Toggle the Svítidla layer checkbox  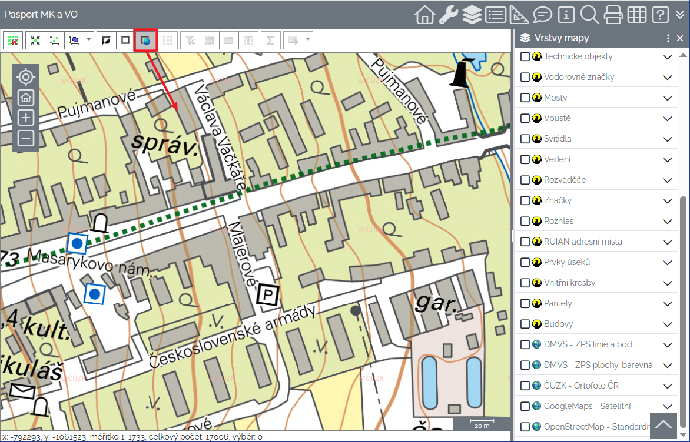(x=525, y=139)
